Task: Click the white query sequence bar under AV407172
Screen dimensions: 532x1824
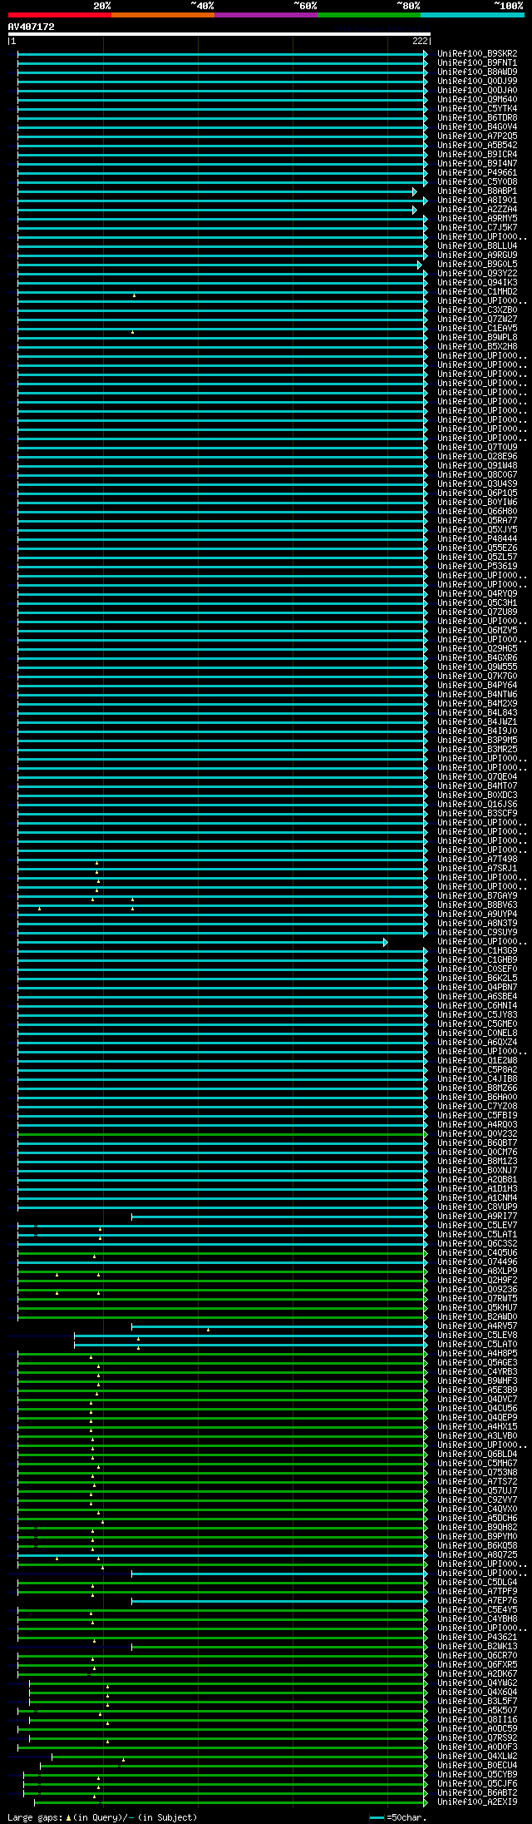Action: coord(219,34)
